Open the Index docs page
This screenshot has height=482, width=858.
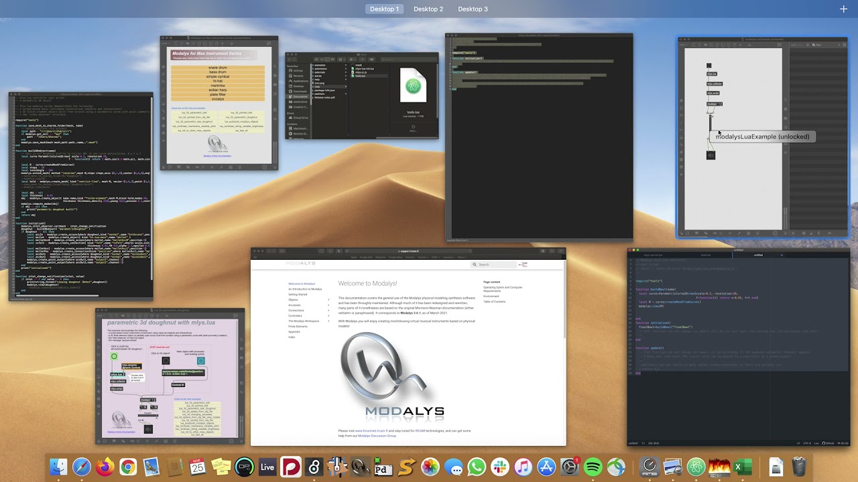click(x=292, y=337)
